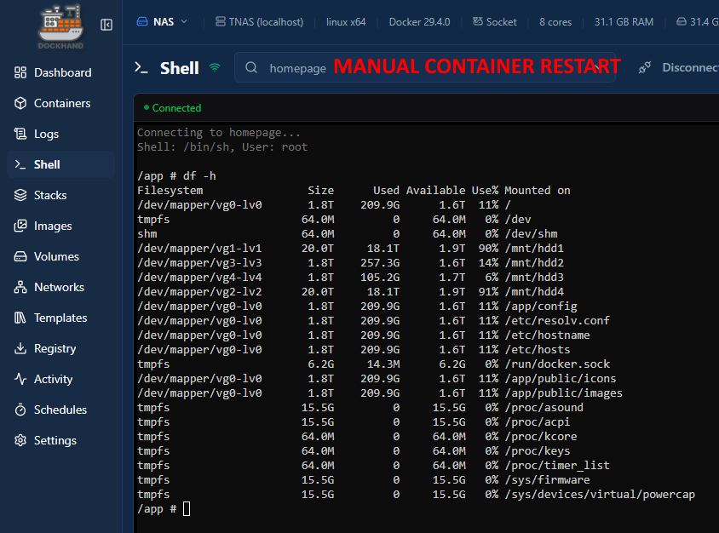Open the Logs scroll icon
719x533 pixels.
(x=20, y=134)
